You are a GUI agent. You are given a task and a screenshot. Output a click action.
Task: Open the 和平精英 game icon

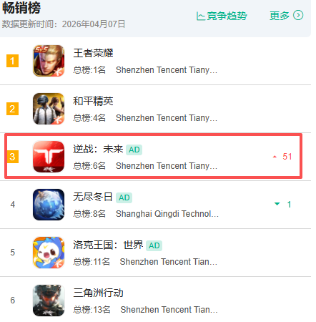(49, 109)
